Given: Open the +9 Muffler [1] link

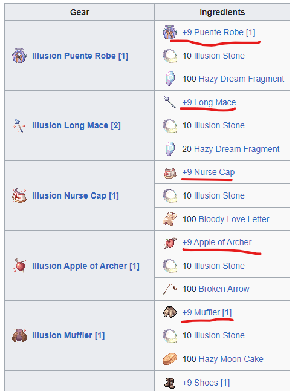Looking at the screenshot, I should point(207,312).
